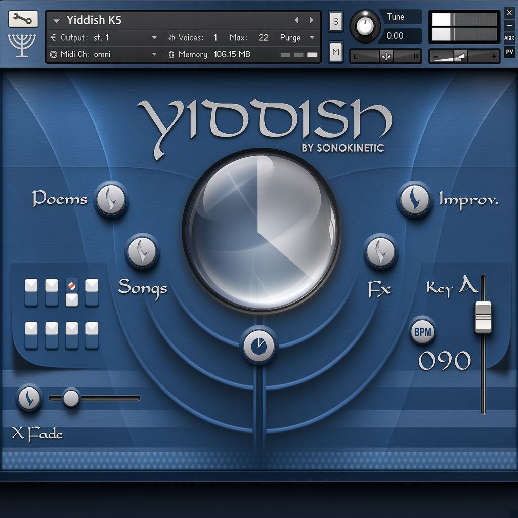
Task: Click the AUX button
Action: (x=509, y=38)
